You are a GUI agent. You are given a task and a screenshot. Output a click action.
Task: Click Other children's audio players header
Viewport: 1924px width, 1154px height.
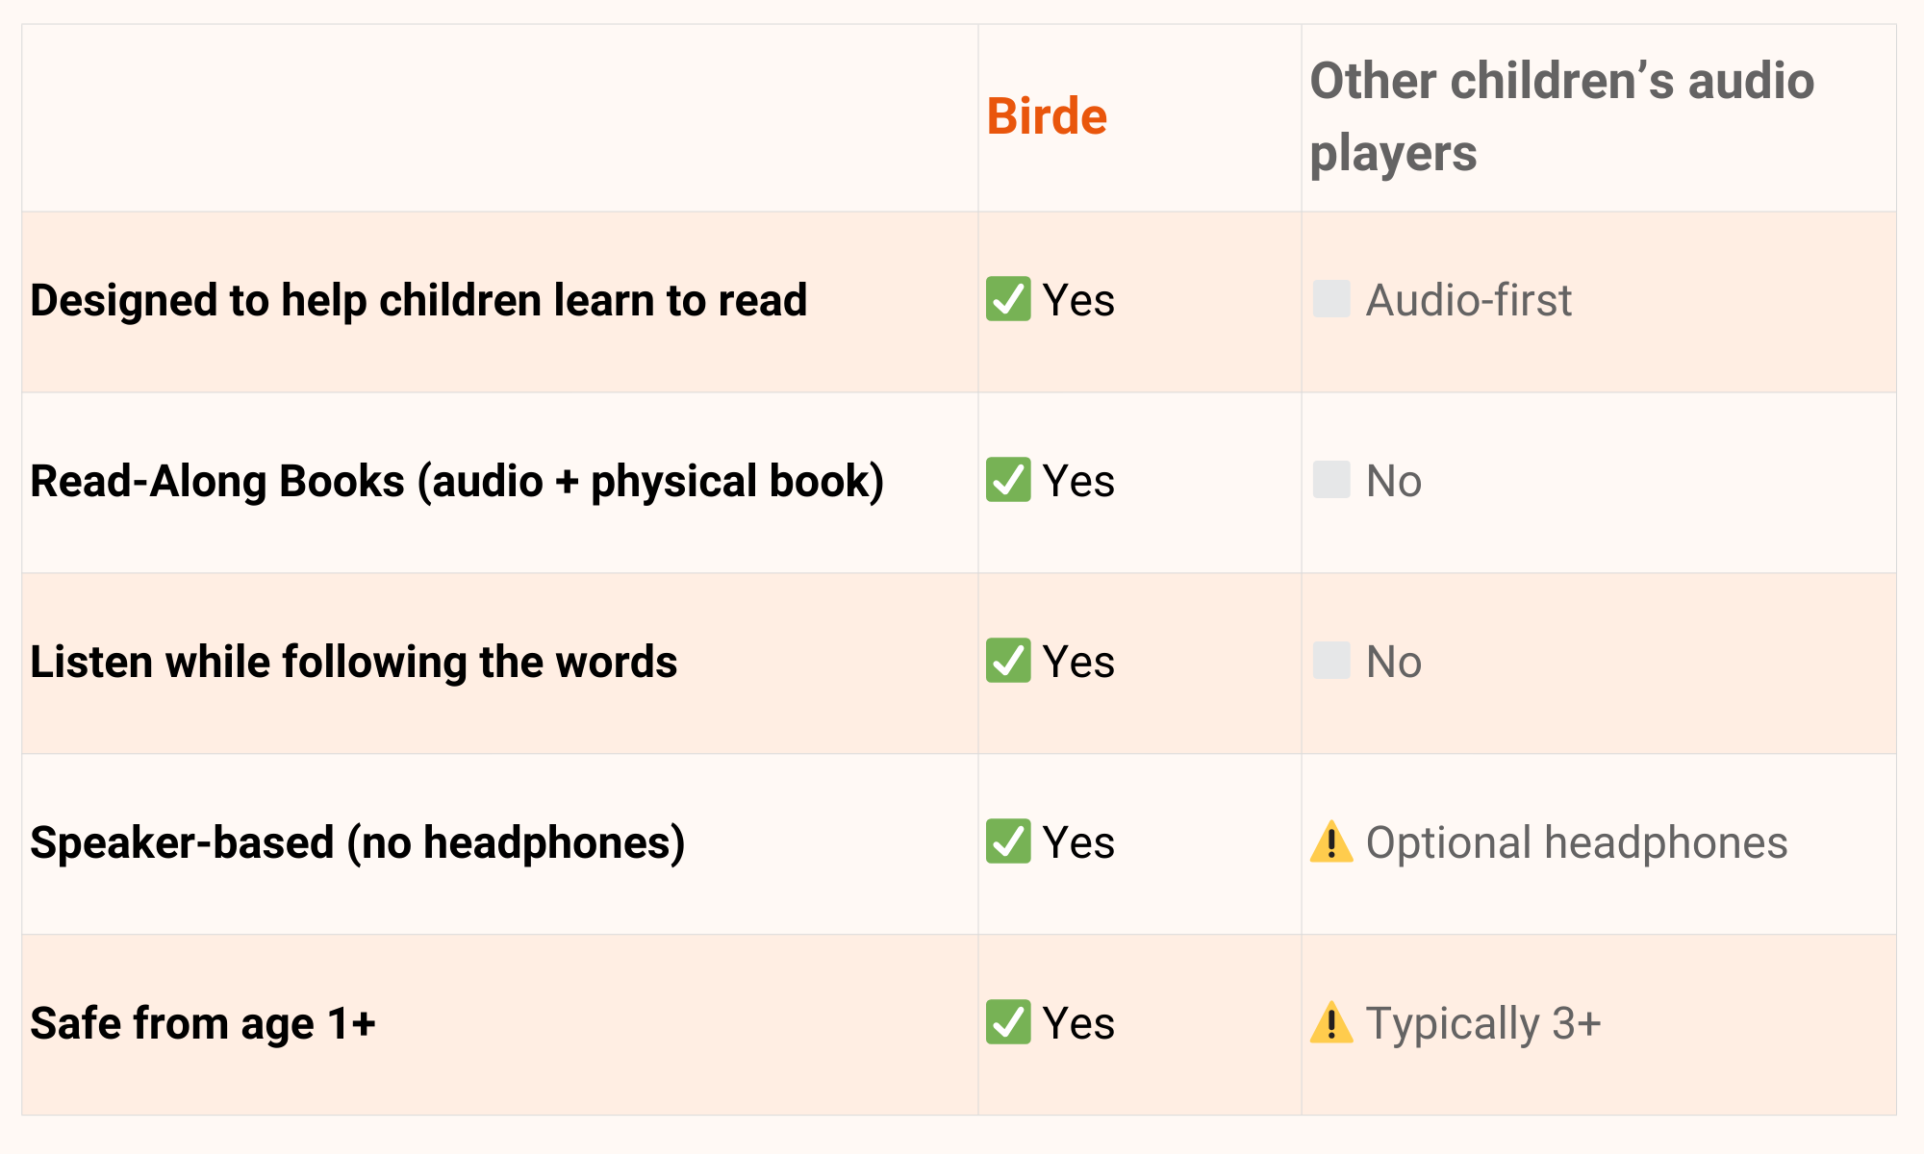pos(1561,116)
